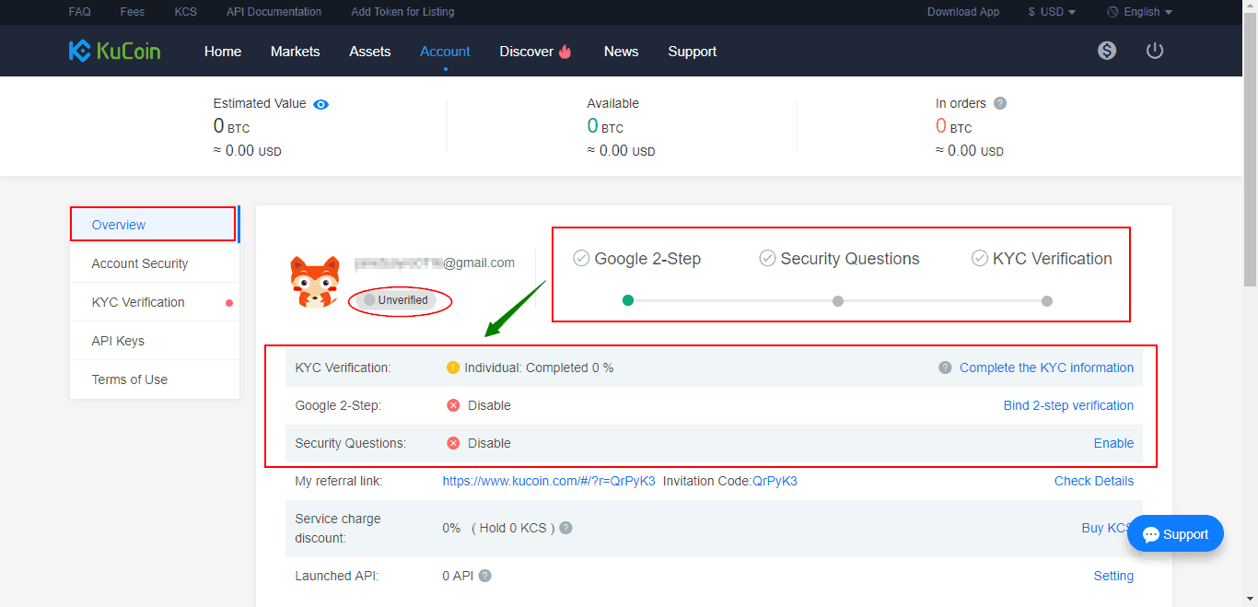Open the USD currency dropdown

pyautogui.click(x=1052, y=12)
